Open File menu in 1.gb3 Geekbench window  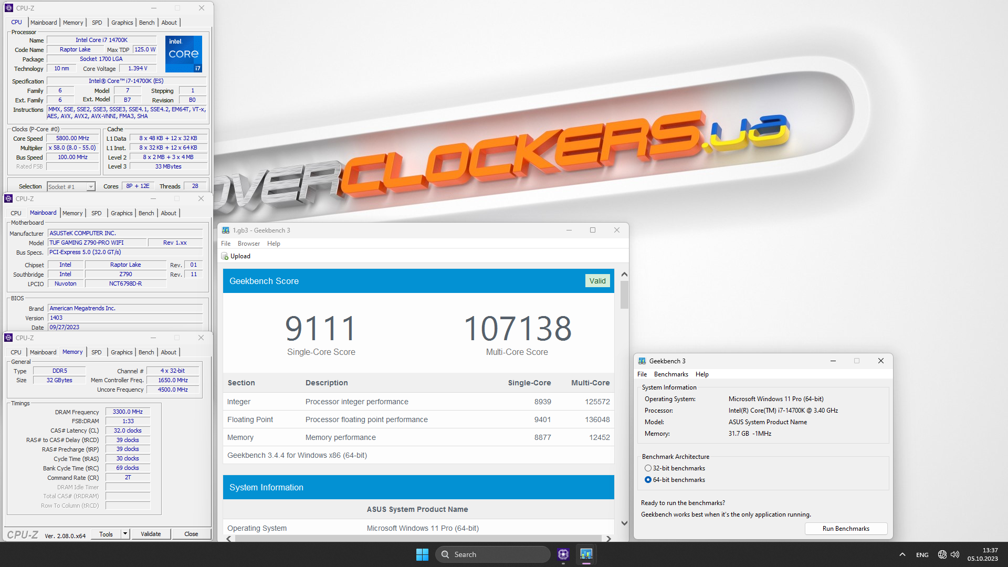(x=226, y=244)
